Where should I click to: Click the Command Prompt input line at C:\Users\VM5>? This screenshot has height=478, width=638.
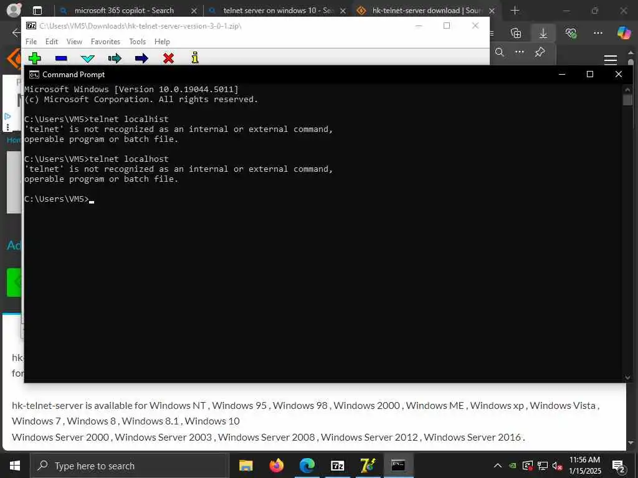tap(59, 199)
